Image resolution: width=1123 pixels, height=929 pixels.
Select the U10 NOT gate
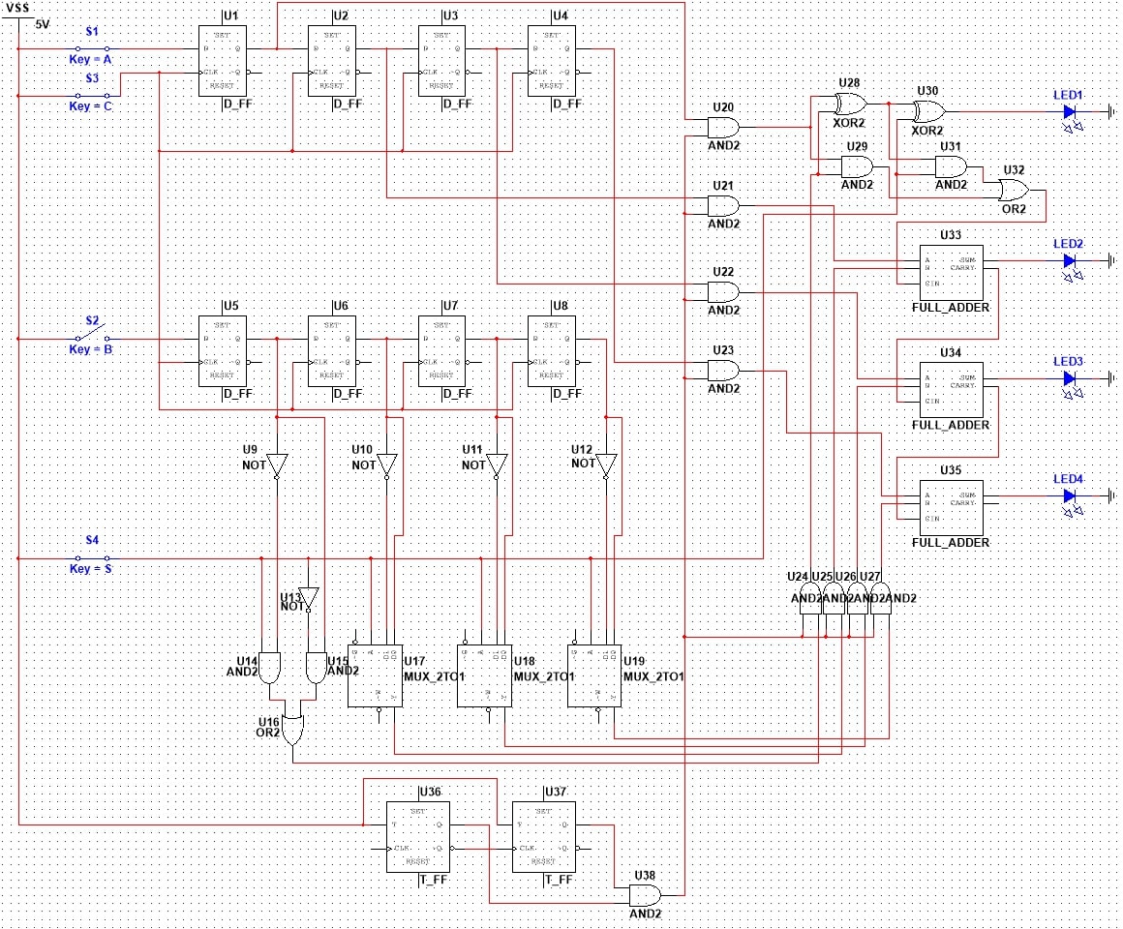pyautogui.click(x=386, y=465)
